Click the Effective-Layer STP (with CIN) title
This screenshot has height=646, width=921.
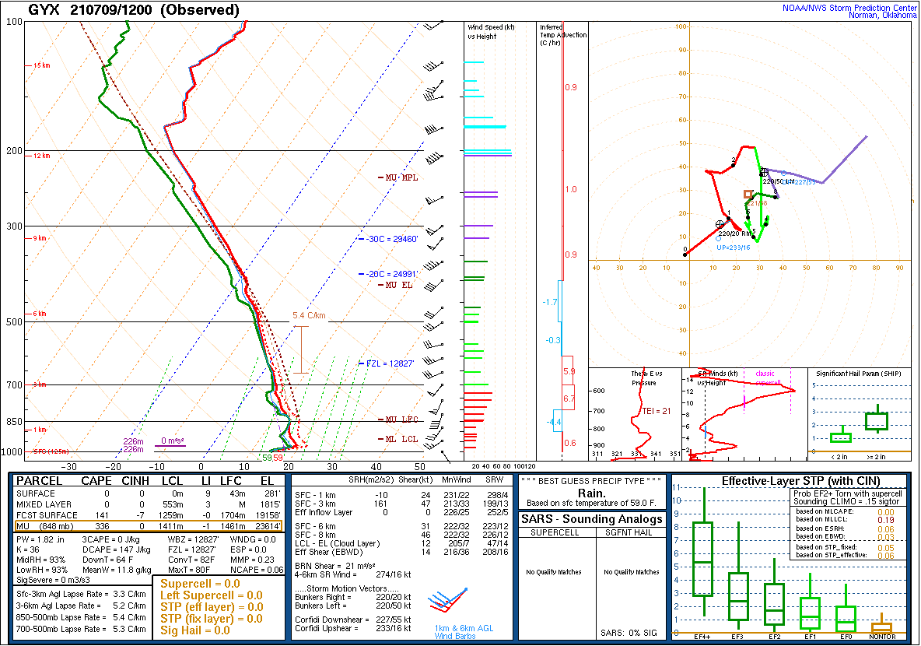point(789,481)
